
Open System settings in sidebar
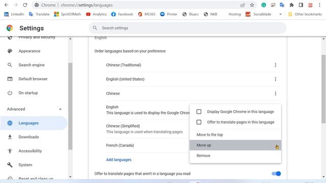[25, 165]
